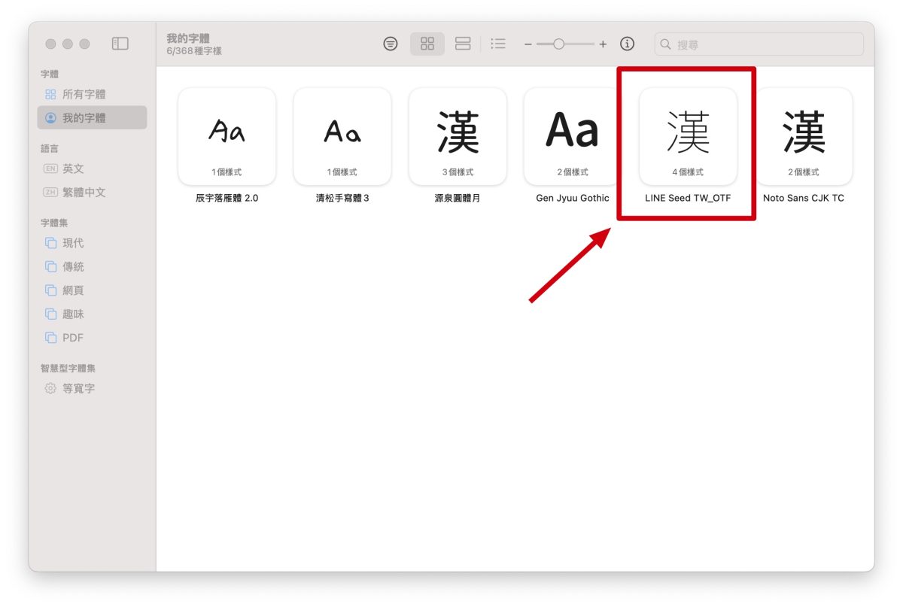Viewport: 903px width, 607px height.
Task: Click the plus to enlarge previews
Action: 603,44
